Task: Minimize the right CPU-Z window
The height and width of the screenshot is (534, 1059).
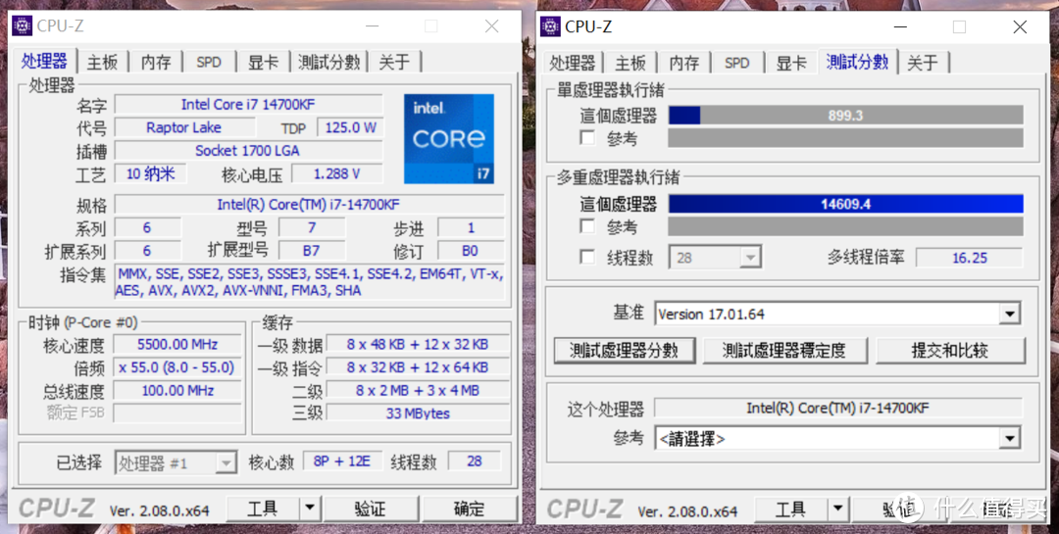Action: 900,26
